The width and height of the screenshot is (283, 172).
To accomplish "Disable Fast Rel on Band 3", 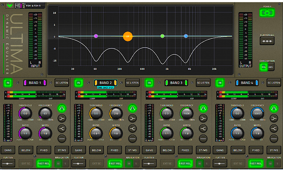I will coord(185,163).
